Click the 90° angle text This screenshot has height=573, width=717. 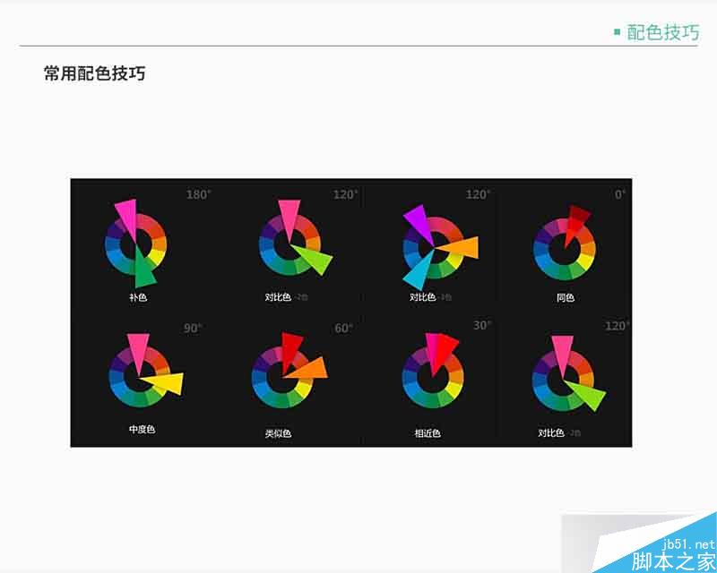click(193, 328)
